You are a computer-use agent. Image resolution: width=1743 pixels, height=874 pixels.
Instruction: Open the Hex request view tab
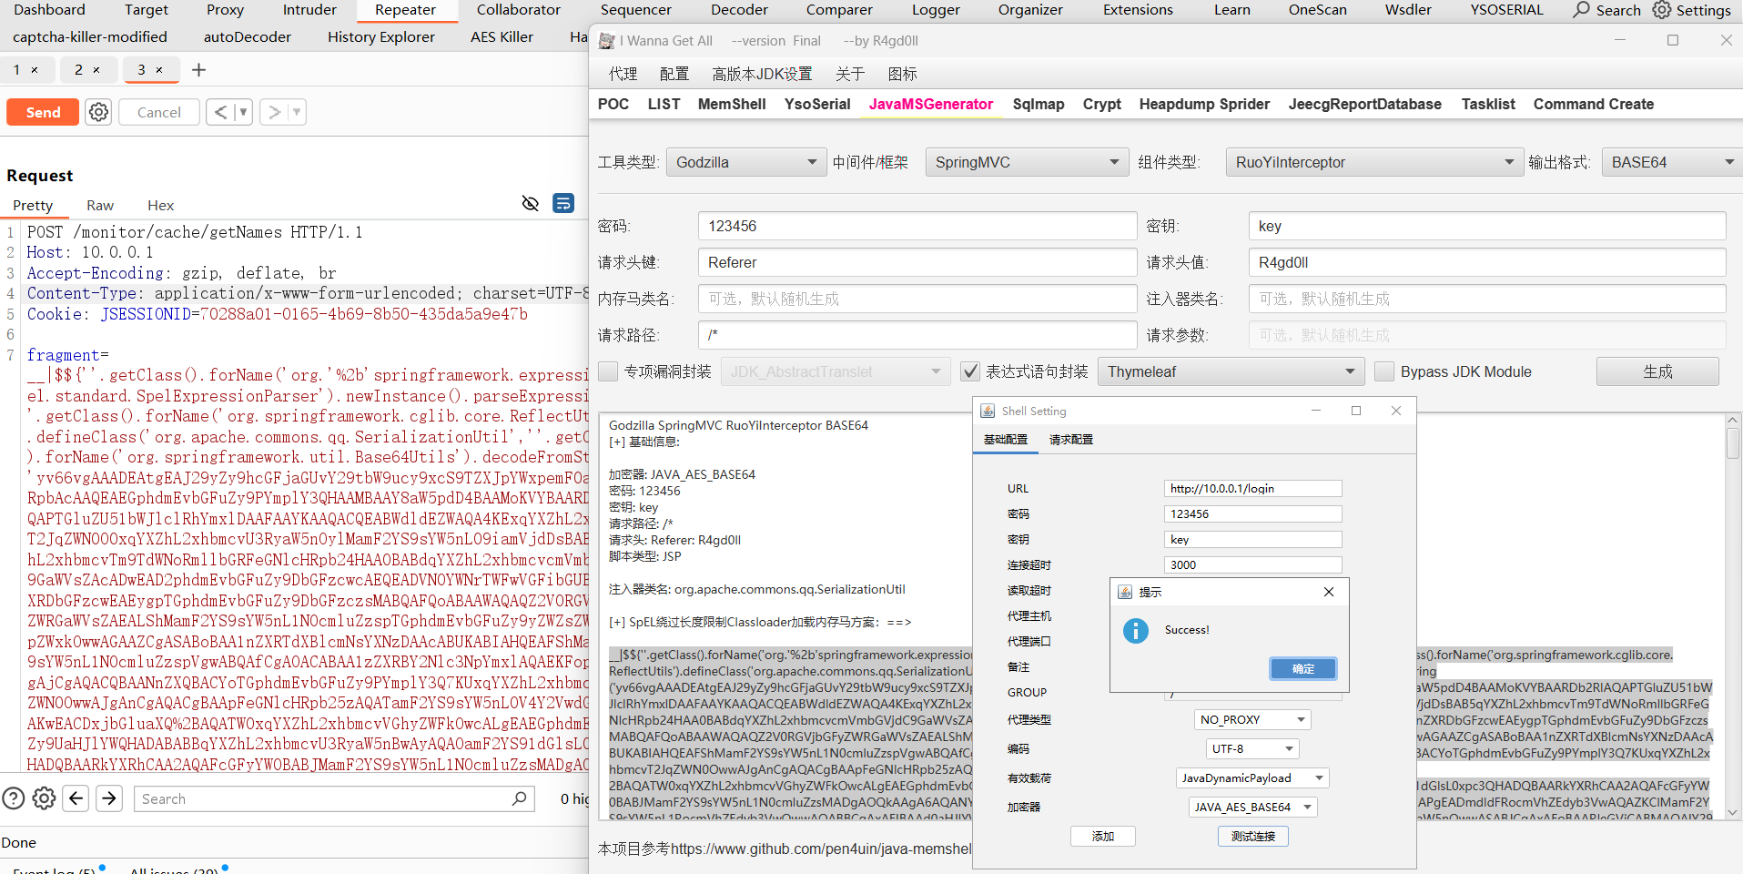[x=160, y=206]
